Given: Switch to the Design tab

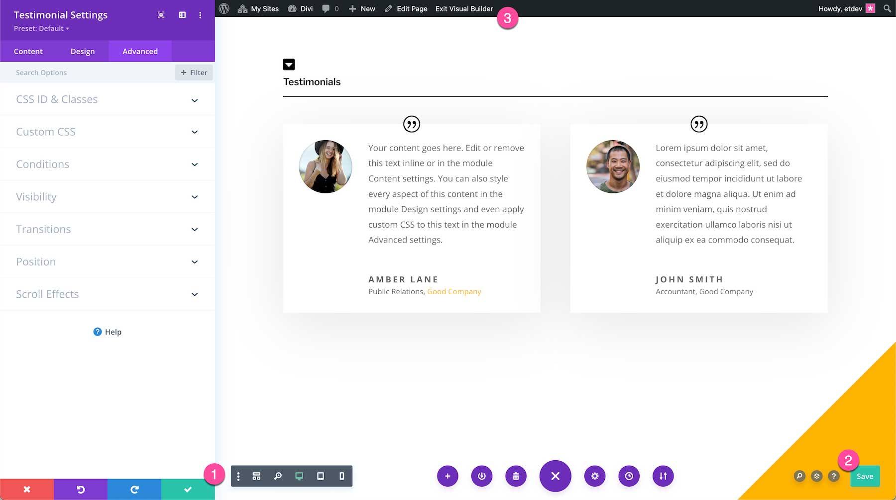Looking at the screenshot, I should tap(83, 51).
